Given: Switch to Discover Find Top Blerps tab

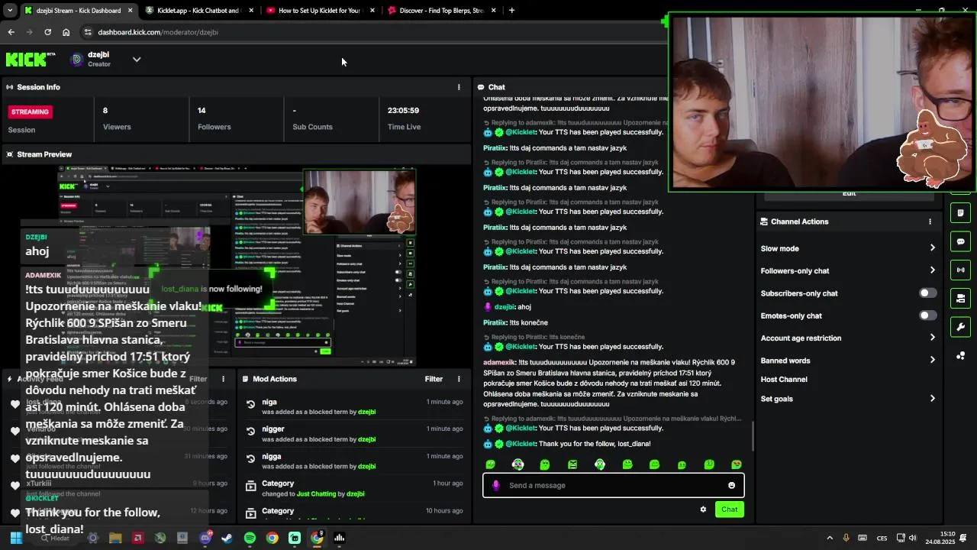Looking at the screenshot, I should tap(440, 11).
